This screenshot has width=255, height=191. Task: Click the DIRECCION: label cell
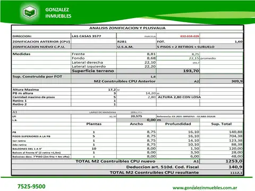pyautogui.click(x=22, y=36)
